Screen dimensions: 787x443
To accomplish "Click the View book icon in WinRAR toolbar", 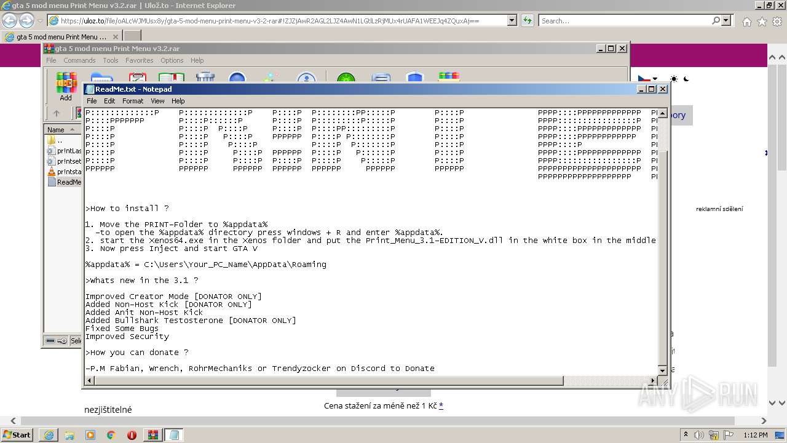I will pos(172,78).
